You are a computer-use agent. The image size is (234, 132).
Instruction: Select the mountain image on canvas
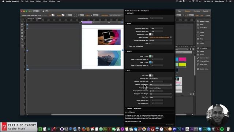pyautogui.click(x=109, y=58)
